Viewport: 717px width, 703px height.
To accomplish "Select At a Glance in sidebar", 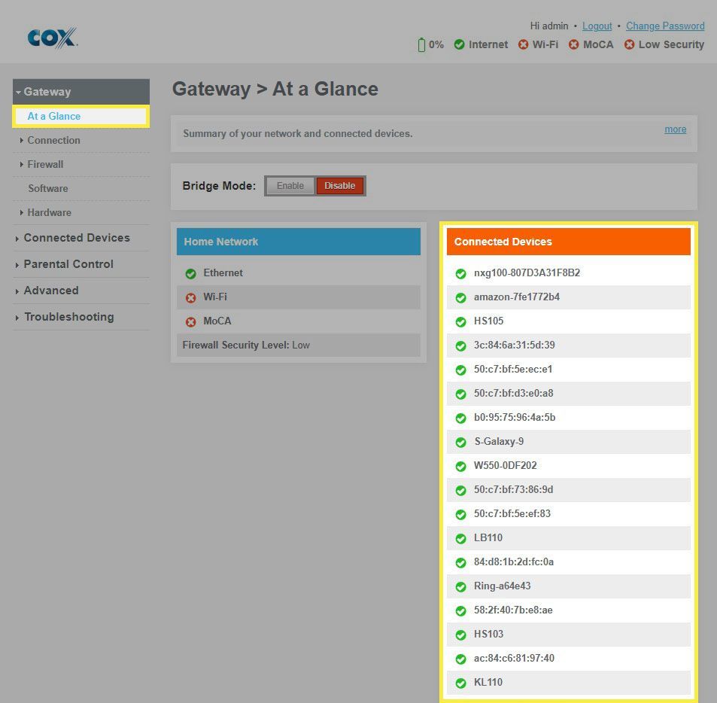I will tap(54, 116).
